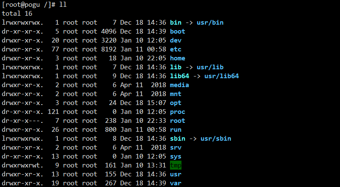Click the sys directory name
The width and height of the screenshot is (340, 187).
(176, 156)
